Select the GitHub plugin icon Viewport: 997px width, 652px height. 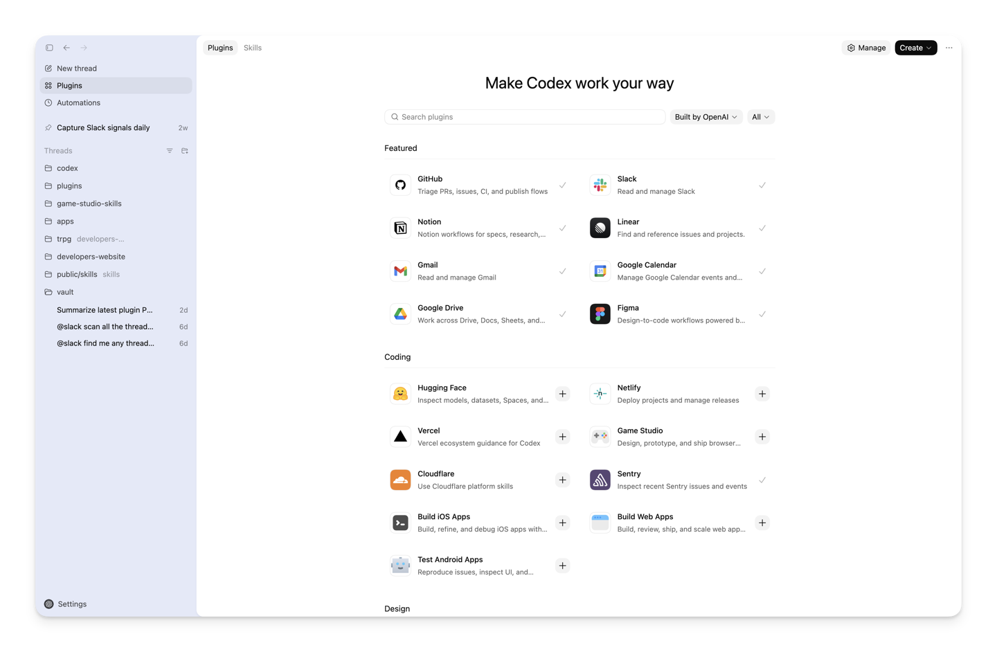(400, 185)
